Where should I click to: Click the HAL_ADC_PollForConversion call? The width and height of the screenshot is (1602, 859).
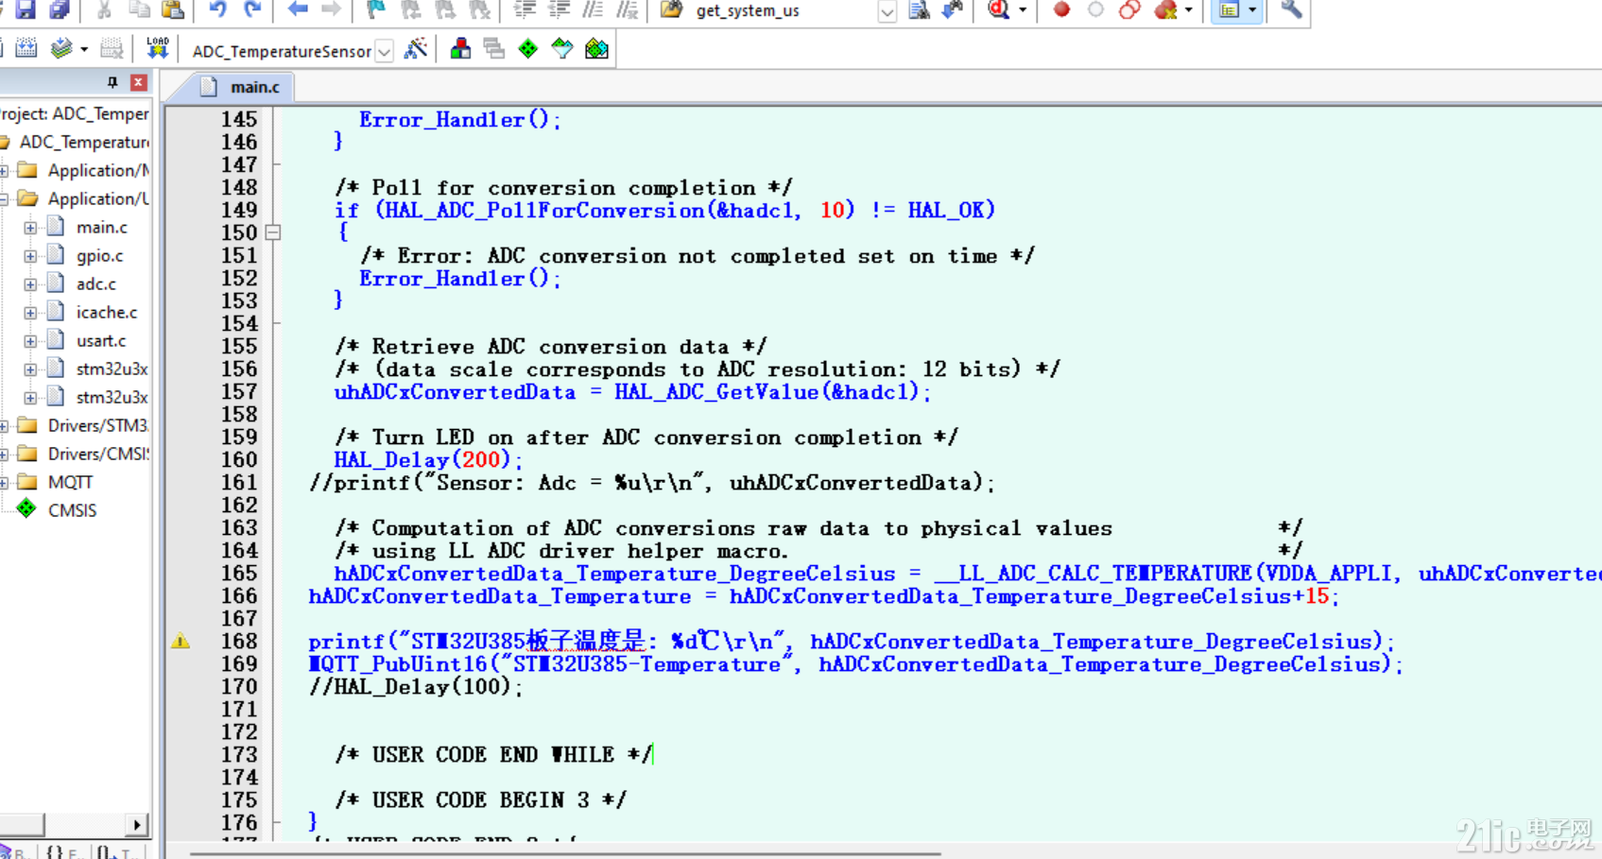click(615, 211)
